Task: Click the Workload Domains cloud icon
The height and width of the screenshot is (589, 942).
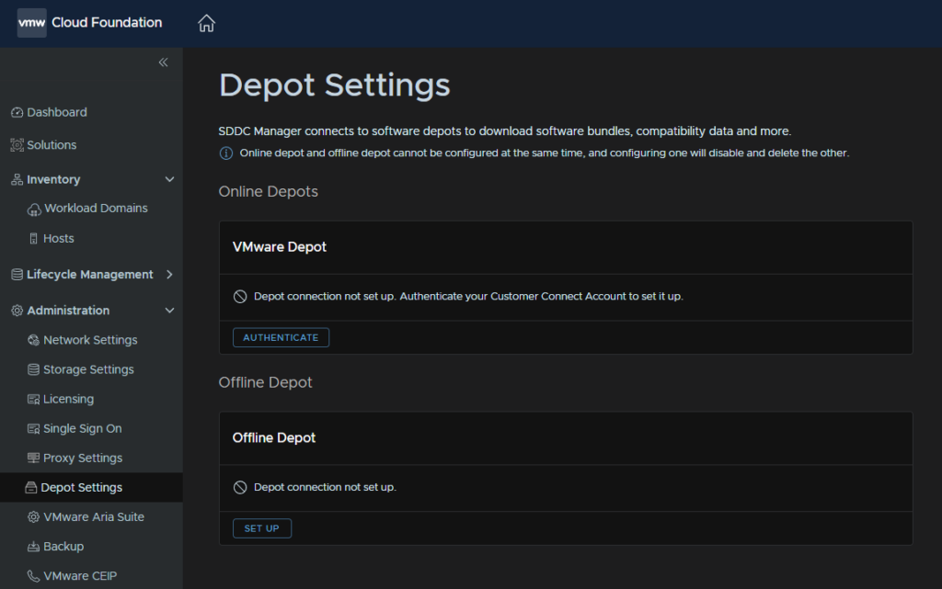Action: (34, 210)
